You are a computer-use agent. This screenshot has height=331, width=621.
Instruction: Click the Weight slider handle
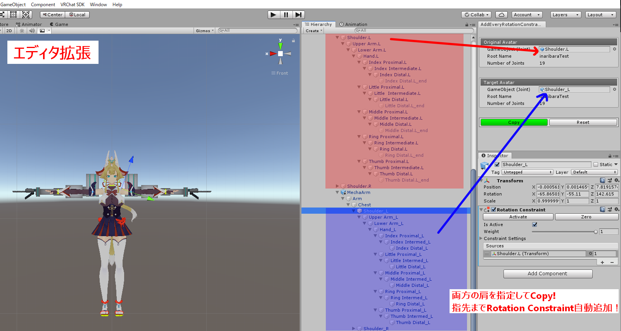tap(596, 232)
